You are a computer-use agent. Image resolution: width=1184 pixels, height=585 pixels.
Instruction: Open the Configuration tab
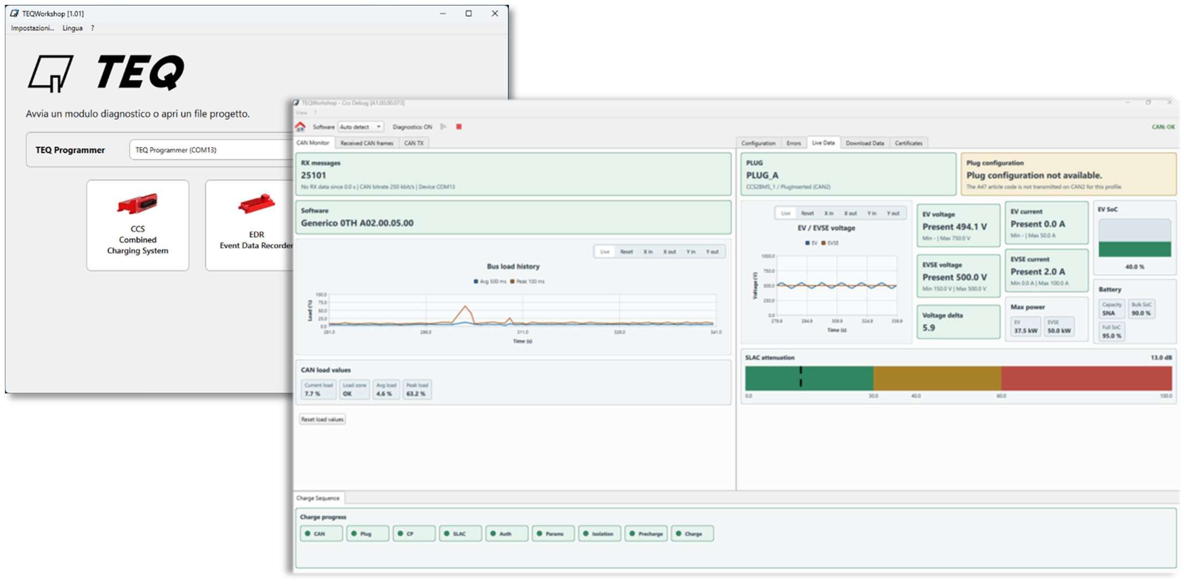tap(758, 143)
